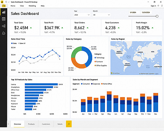
Task: Open the Model view icon in sidebar
Action: coord(4,26)
